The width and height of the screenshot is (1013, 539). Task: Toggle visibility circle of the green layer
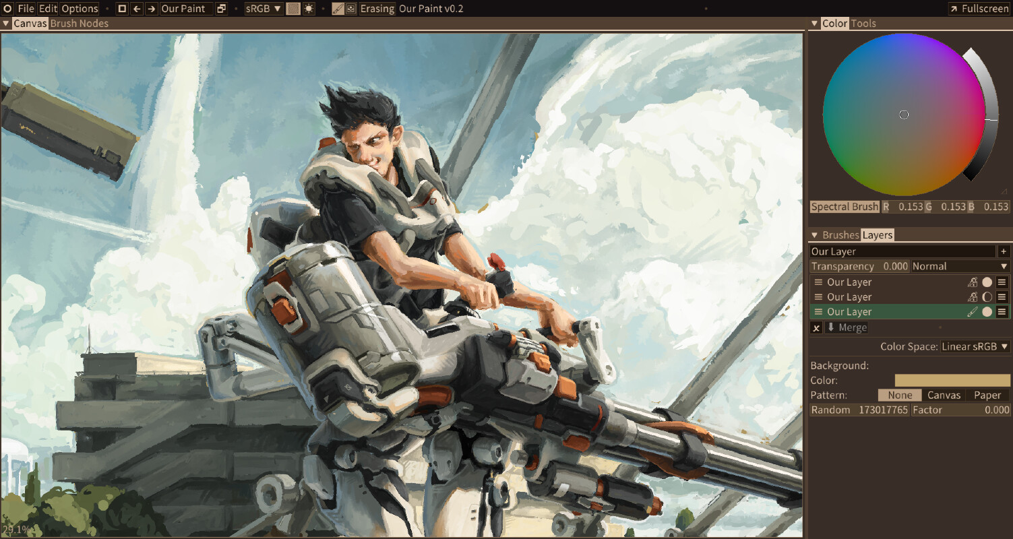click(x=987, y=312)
